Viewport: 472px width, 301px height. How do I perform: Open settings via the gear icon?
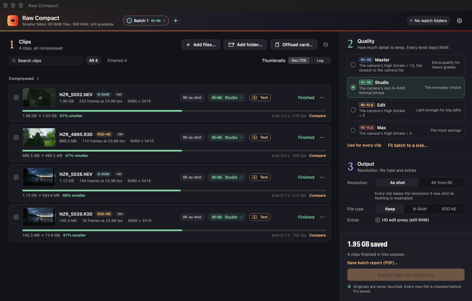coord(459,21)
